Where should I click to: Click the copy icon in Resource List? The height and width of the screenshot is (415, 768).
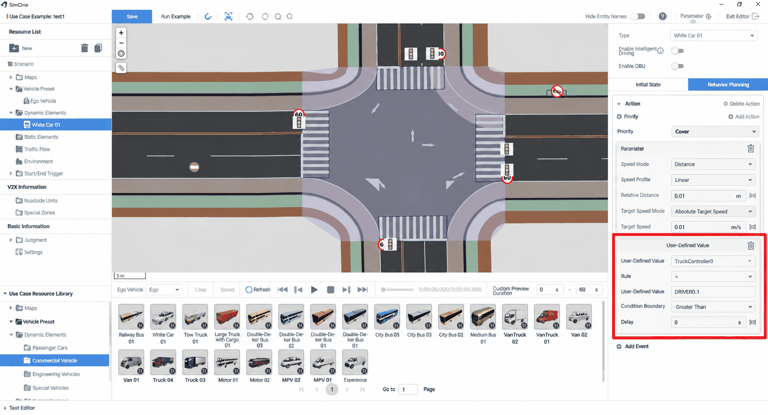[x=98, y=48]
